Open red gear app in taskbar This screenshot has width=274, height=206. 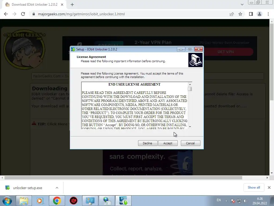click(x=74, y=201)
